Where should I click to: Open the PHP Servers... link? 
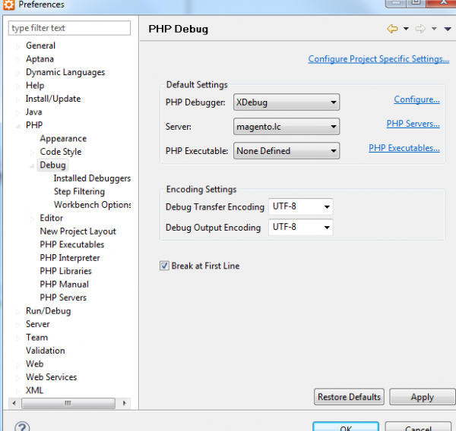(x=413, y=124)
